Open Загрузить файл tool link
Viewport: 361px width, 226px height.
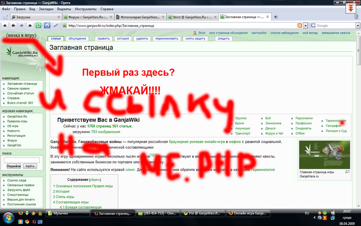point(19,190)
